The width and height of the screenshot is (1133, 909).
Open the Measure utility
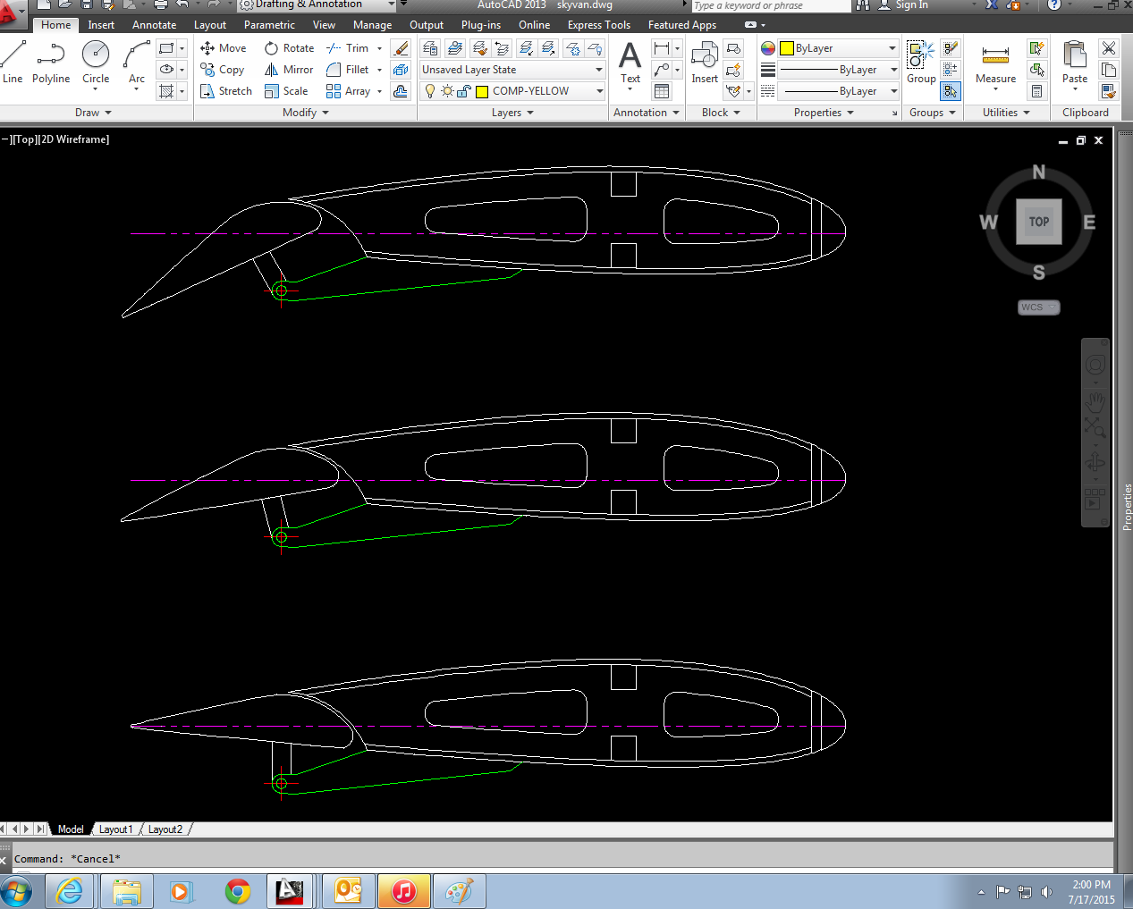click(x=995, y=62)
